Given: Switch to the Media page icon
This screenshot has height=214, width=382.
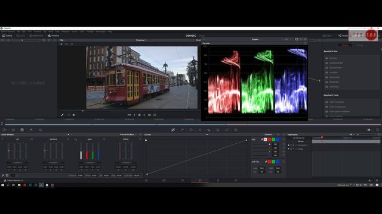Looking at the screenshot, I should (x=146, y=180).
